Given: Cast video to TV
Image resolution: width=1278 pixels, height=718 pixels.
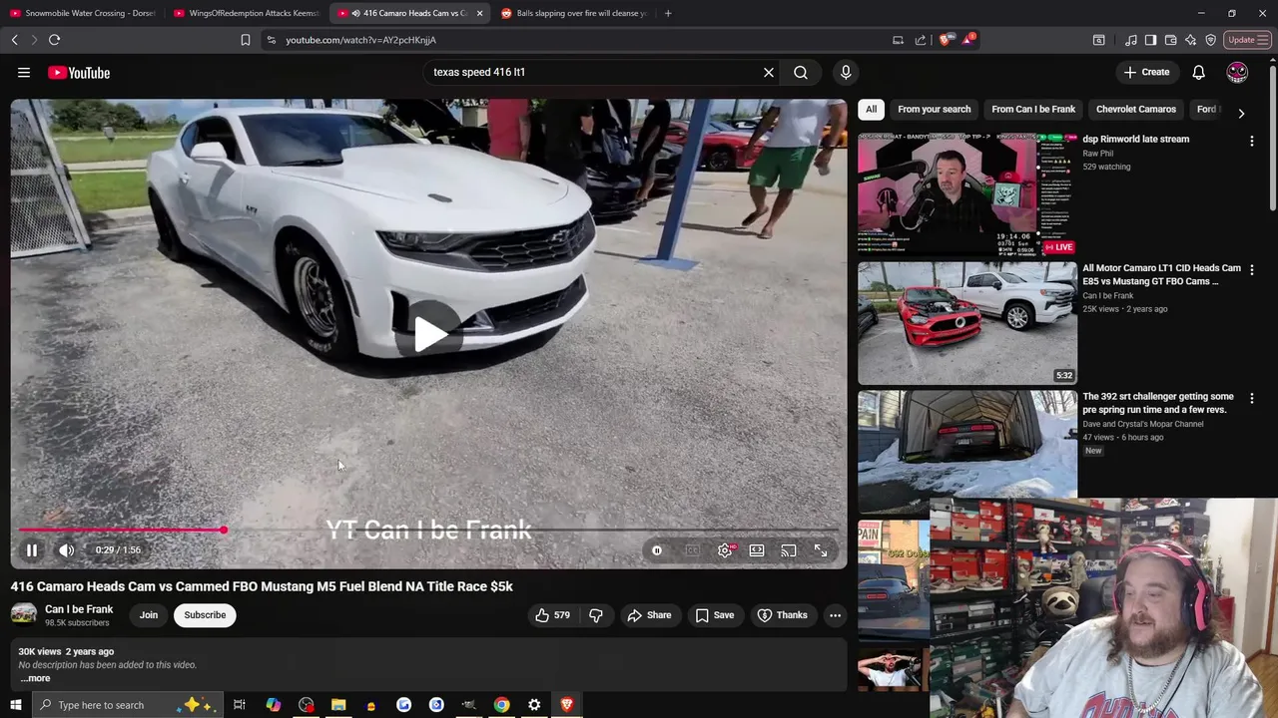Looking at the screenshot, I should point(789,550).
